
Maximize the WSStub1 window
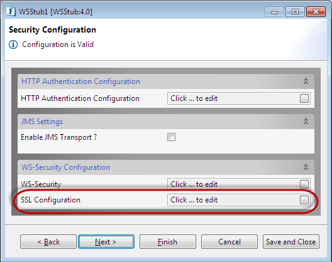tap(295, 11)
